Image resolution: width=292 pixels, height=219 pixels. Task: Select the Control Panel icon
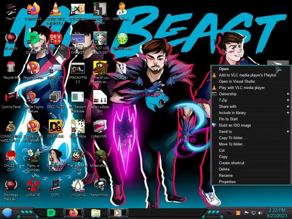(x=11, y=100)
